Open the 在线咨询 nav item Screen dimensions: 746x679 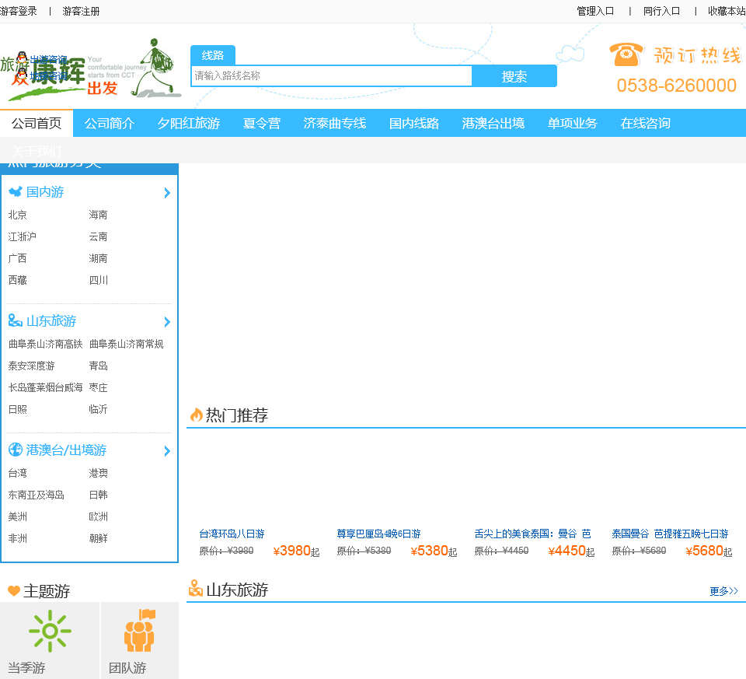point(645,124)
